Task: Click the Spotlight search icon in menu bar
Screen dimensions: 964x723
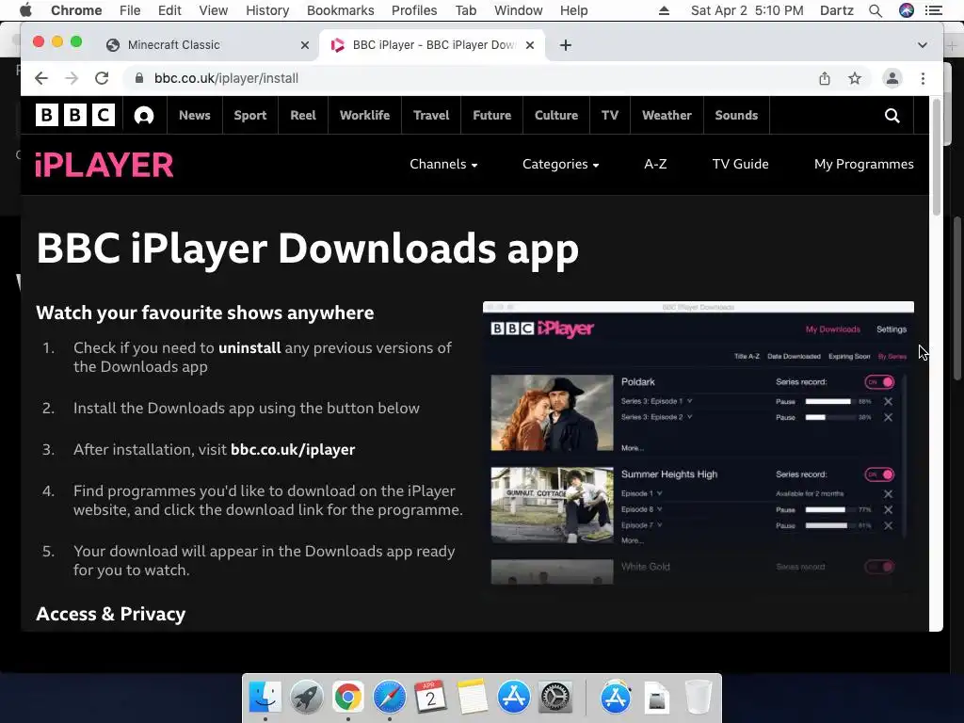Action: click(876, 10)
